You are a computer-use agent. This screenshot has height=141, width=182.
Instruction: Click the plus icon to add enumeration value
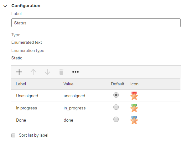(x=19, y=72)
